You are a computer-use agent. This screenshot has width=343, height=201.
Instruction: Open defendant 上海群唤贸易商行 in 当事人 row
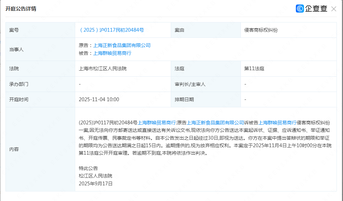112,53
